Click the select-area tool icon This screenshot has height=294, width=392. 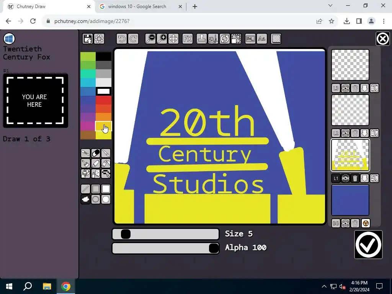(x=250, y=39)
